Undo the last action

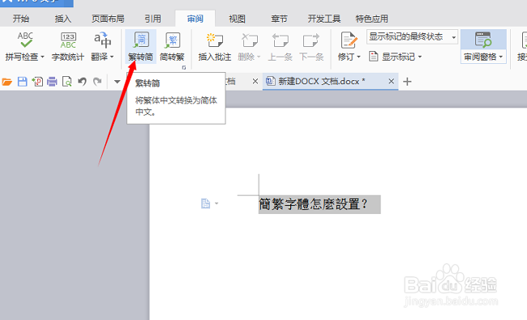point(83,82)
